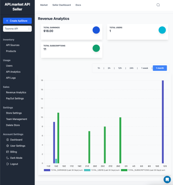Open the User Settings link text

click(18, 146)
